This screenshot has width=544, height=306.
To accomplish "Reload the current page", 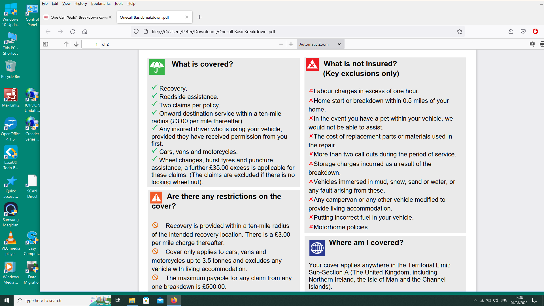I will tap(73, 31).
